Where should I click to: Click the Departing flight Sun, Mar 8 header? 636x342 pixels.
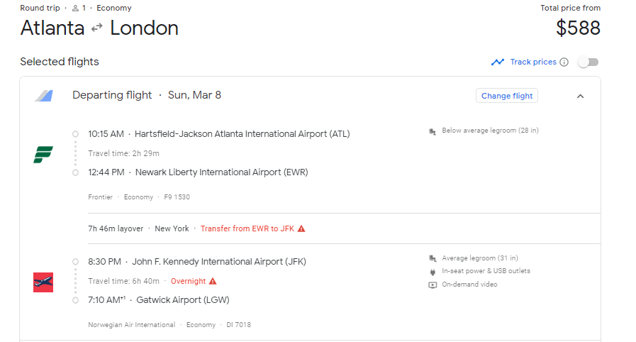click(x=147, y=95)
